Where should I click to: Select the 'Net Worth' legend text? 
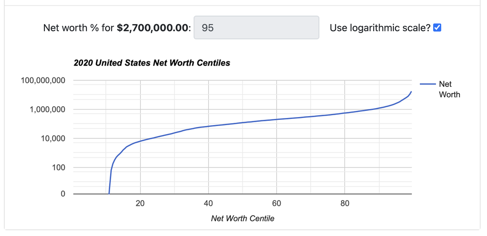[449, 89]
